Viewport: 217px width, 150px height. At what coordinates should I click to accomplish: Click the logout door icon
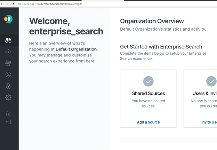pyautogui.click(x=8, y=122)
